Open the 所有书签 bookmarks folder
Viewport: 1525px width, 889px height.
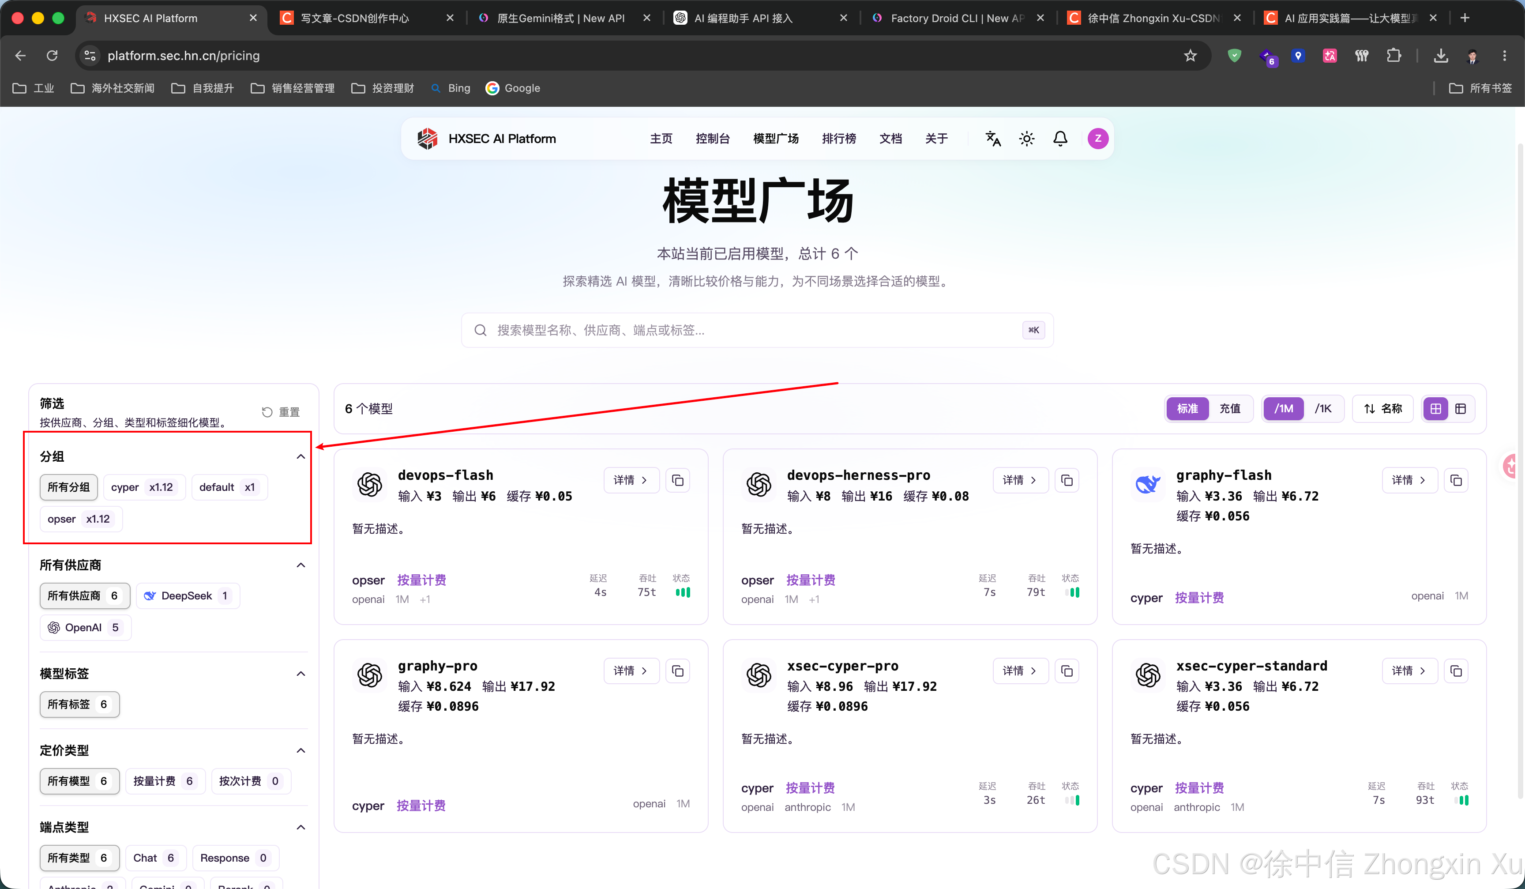[1480, 88]
